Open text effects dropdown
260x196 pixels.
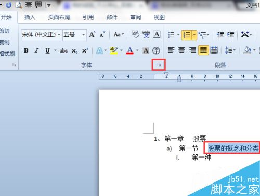pos(101,50)
